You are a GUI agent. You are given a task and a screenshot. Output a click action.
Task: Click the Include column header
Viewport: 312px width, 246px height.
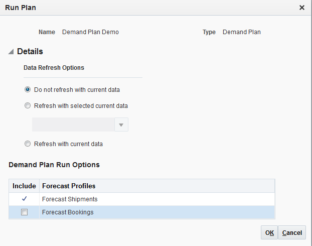[x=24, y=186]
